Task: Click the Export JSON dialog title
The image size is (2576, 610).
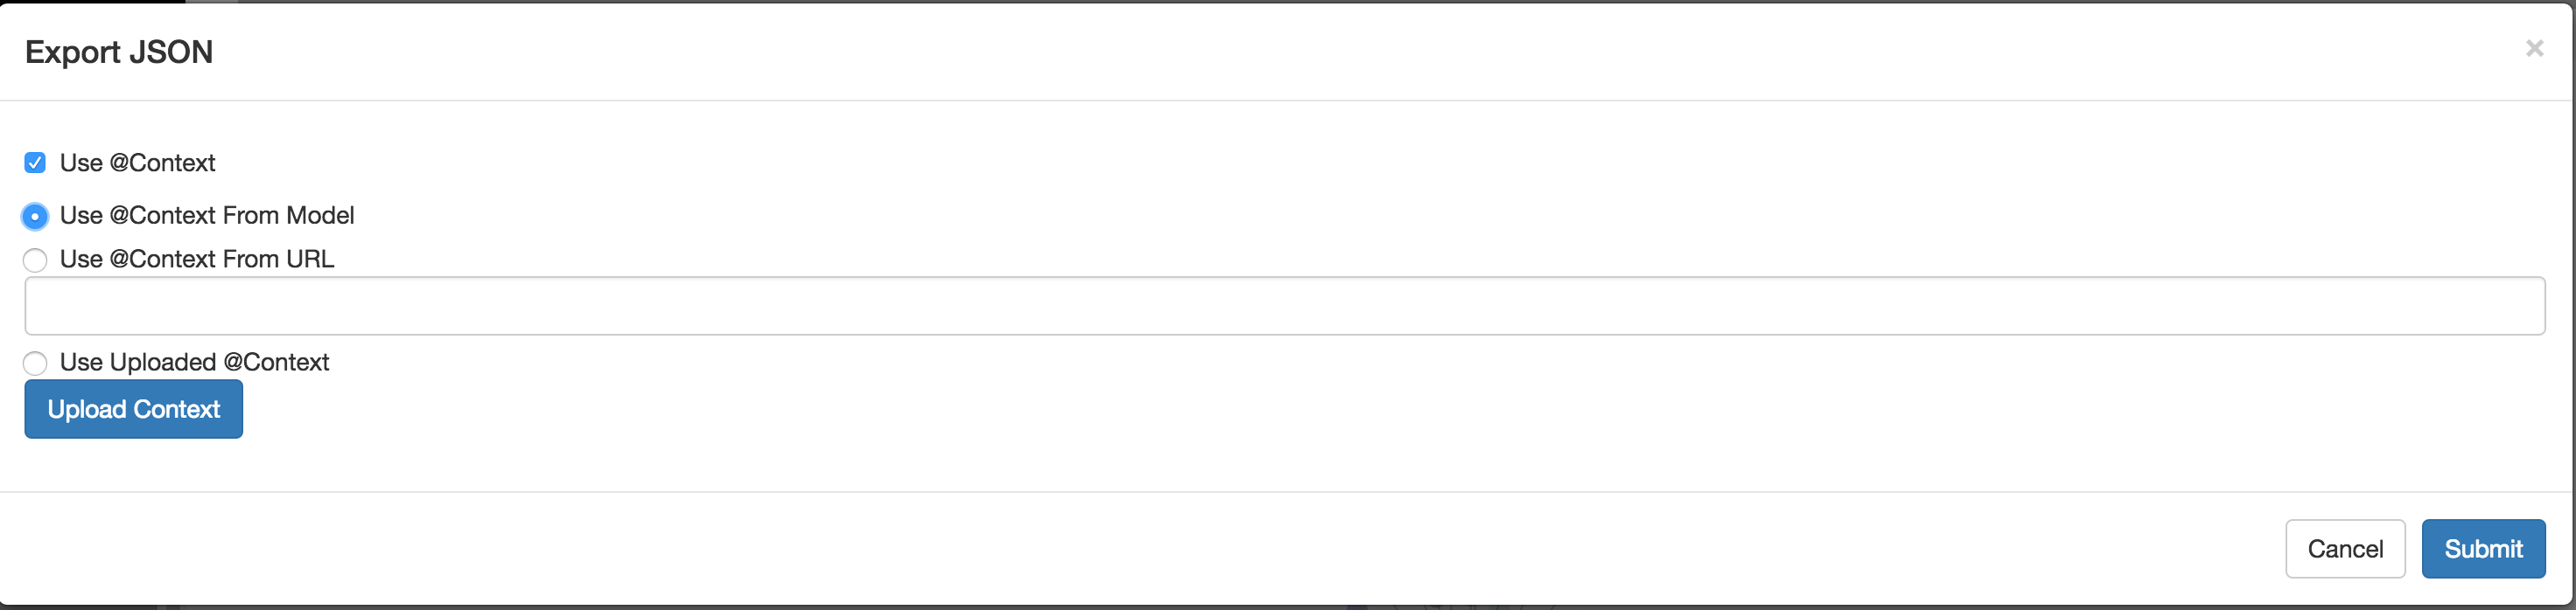Action: (119, 52)
